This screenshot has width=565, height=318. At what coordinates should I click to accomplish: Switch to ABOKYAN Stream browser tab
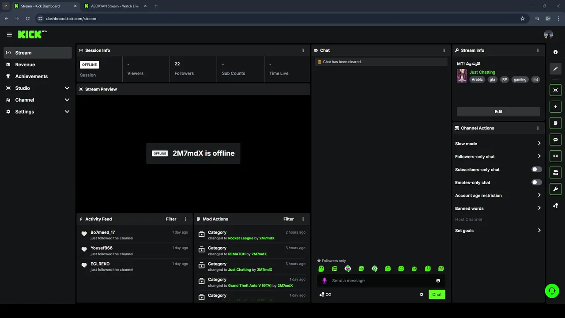pos(115,6)
